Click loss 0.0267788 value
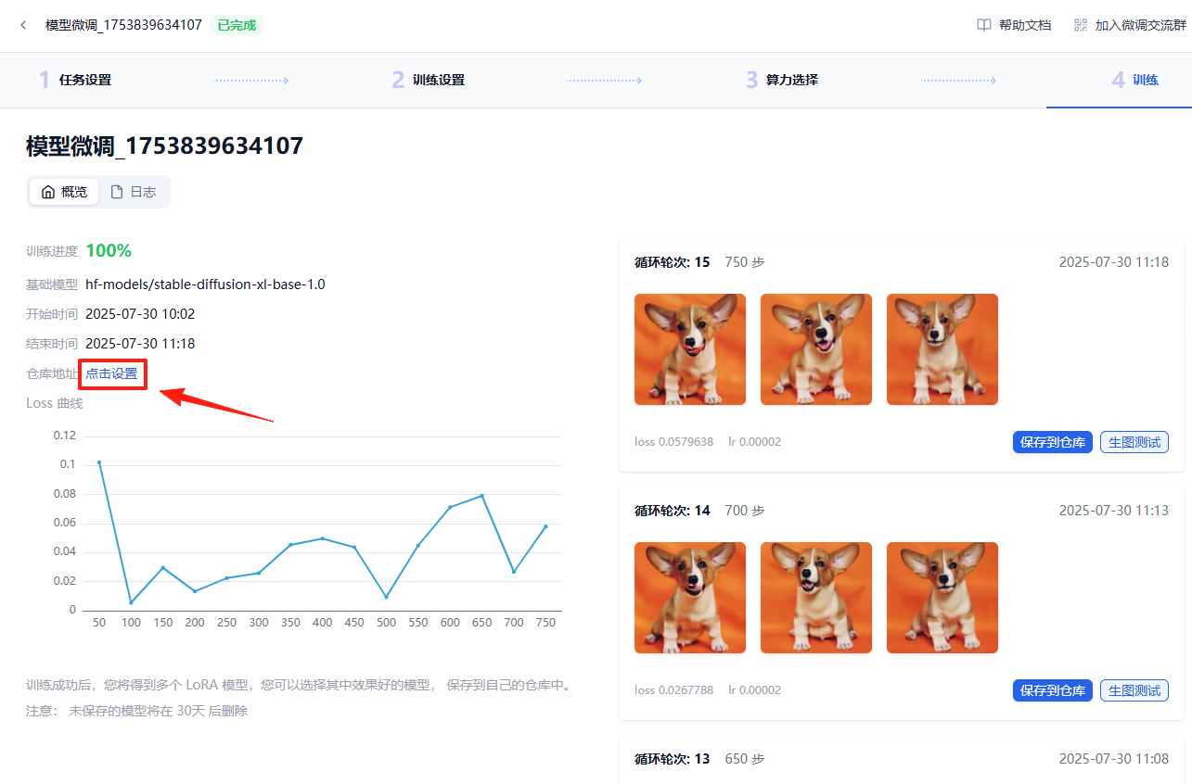The height and width of the screenshot is (784, 1192). tap(674, 690)
